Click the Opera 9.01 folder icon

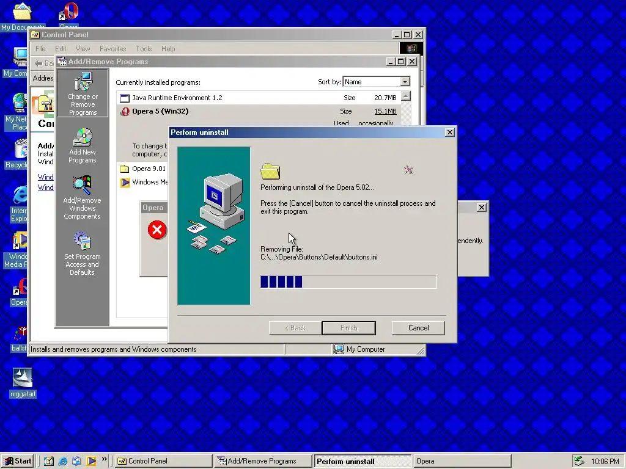(x=125, y=169)
